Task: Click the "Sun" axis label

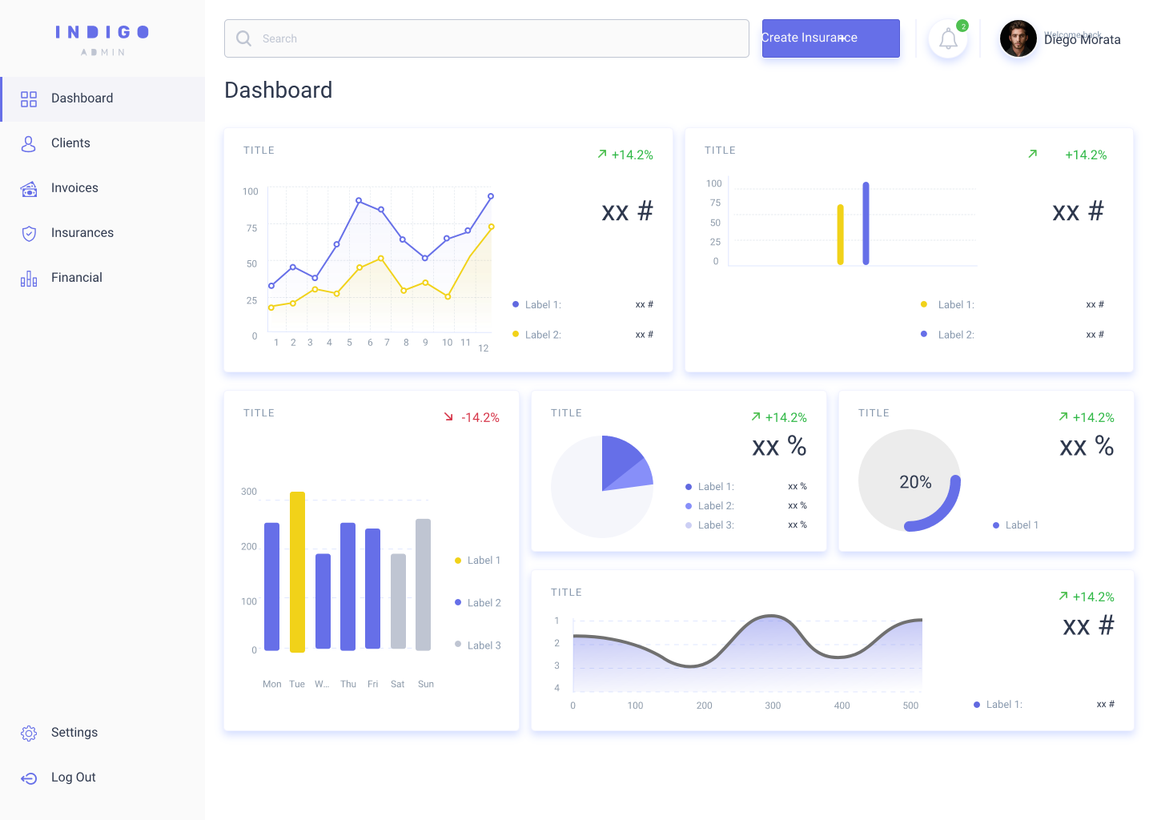Action: click(x=426, y=685)
